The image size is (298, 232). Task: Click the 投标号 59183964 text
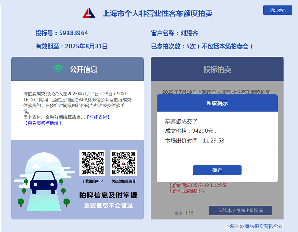tap(62, 33)
